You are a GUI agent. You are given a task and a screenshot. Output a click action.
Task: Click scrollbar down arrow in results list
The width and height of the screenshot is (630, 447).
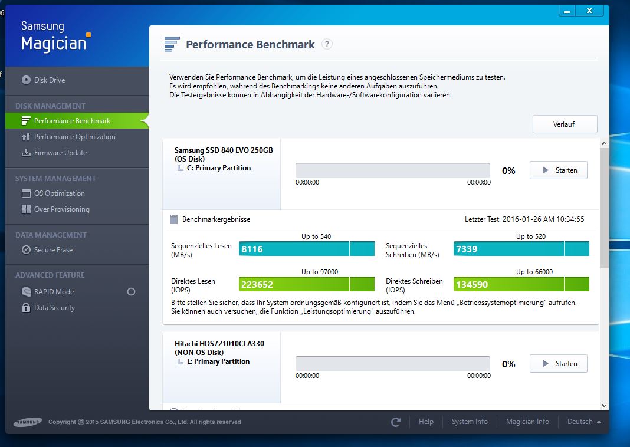604,406
